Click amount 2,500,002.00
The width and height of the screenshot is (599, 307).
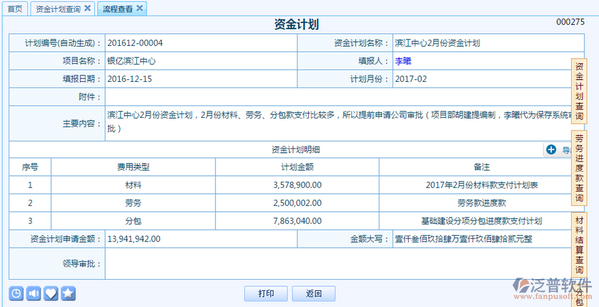[x=298, y=203]
